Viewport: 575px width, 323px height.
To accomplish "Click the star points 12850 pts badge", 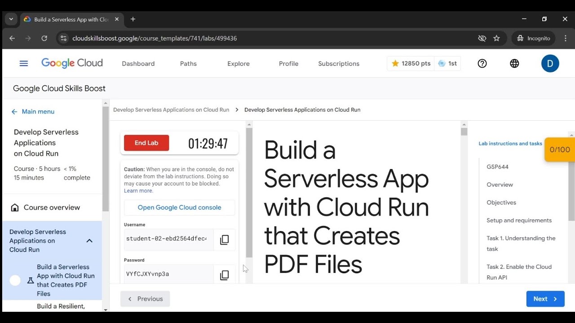I will pyautogui.click(x=411, y=64).
